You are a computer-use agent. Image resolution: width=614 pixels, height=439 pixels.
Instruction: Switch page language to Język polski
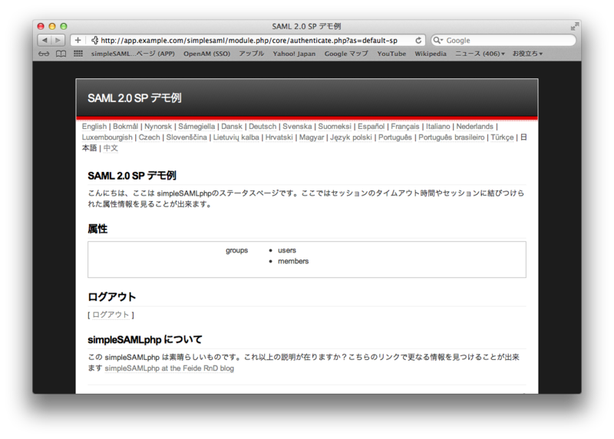pos(351,137)
